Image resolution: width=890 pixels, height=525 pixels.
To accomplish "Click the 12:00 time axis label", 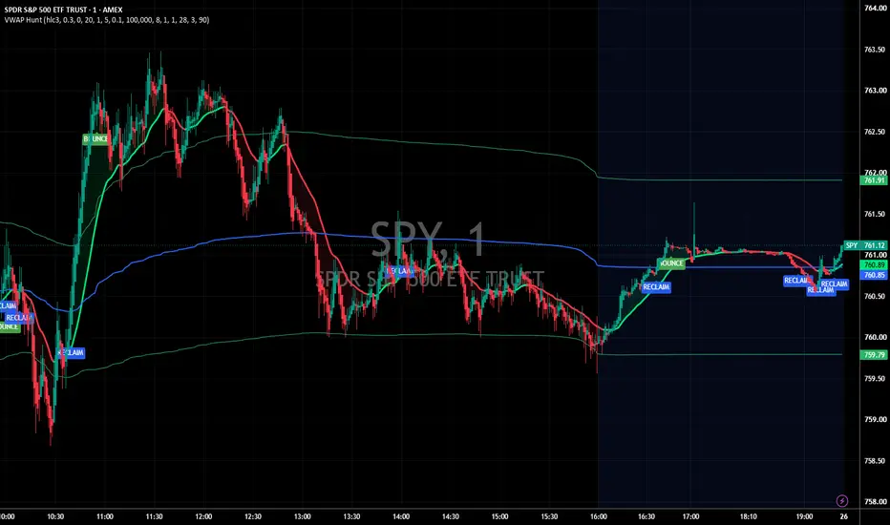I will (x=203, y=516).
